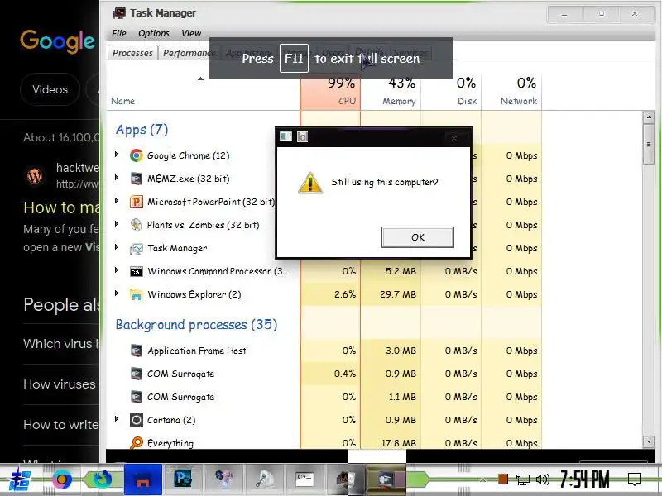Select the Videos filter chip on Google
Image resolution: width=662 pixels, height=496 pixels.
(x=50, y=89)
